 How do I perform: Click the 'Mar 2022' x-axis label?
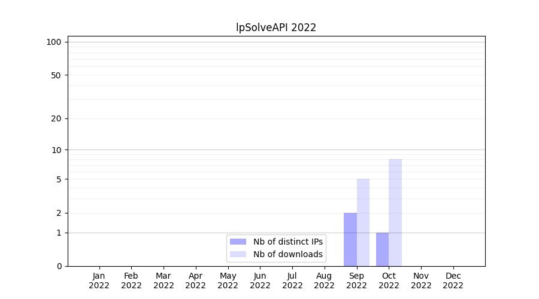[163, 280]
